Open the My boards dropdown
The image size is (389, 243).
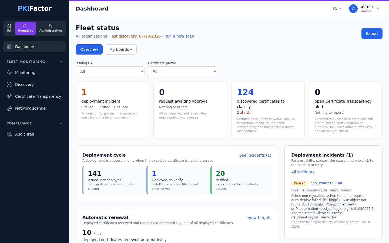pyautogui.click(x=121, y=49)
